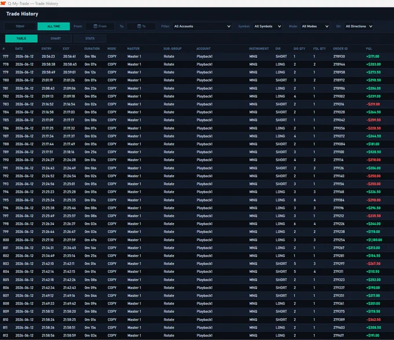This screenshot has width=394, height=340.
Task: Click entry time 21:49:12
Action: (x=48, y=296)
